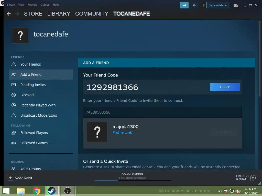Open Pending Invites
The width and height of the screenshot is (262, 196).
pos(33,85)
